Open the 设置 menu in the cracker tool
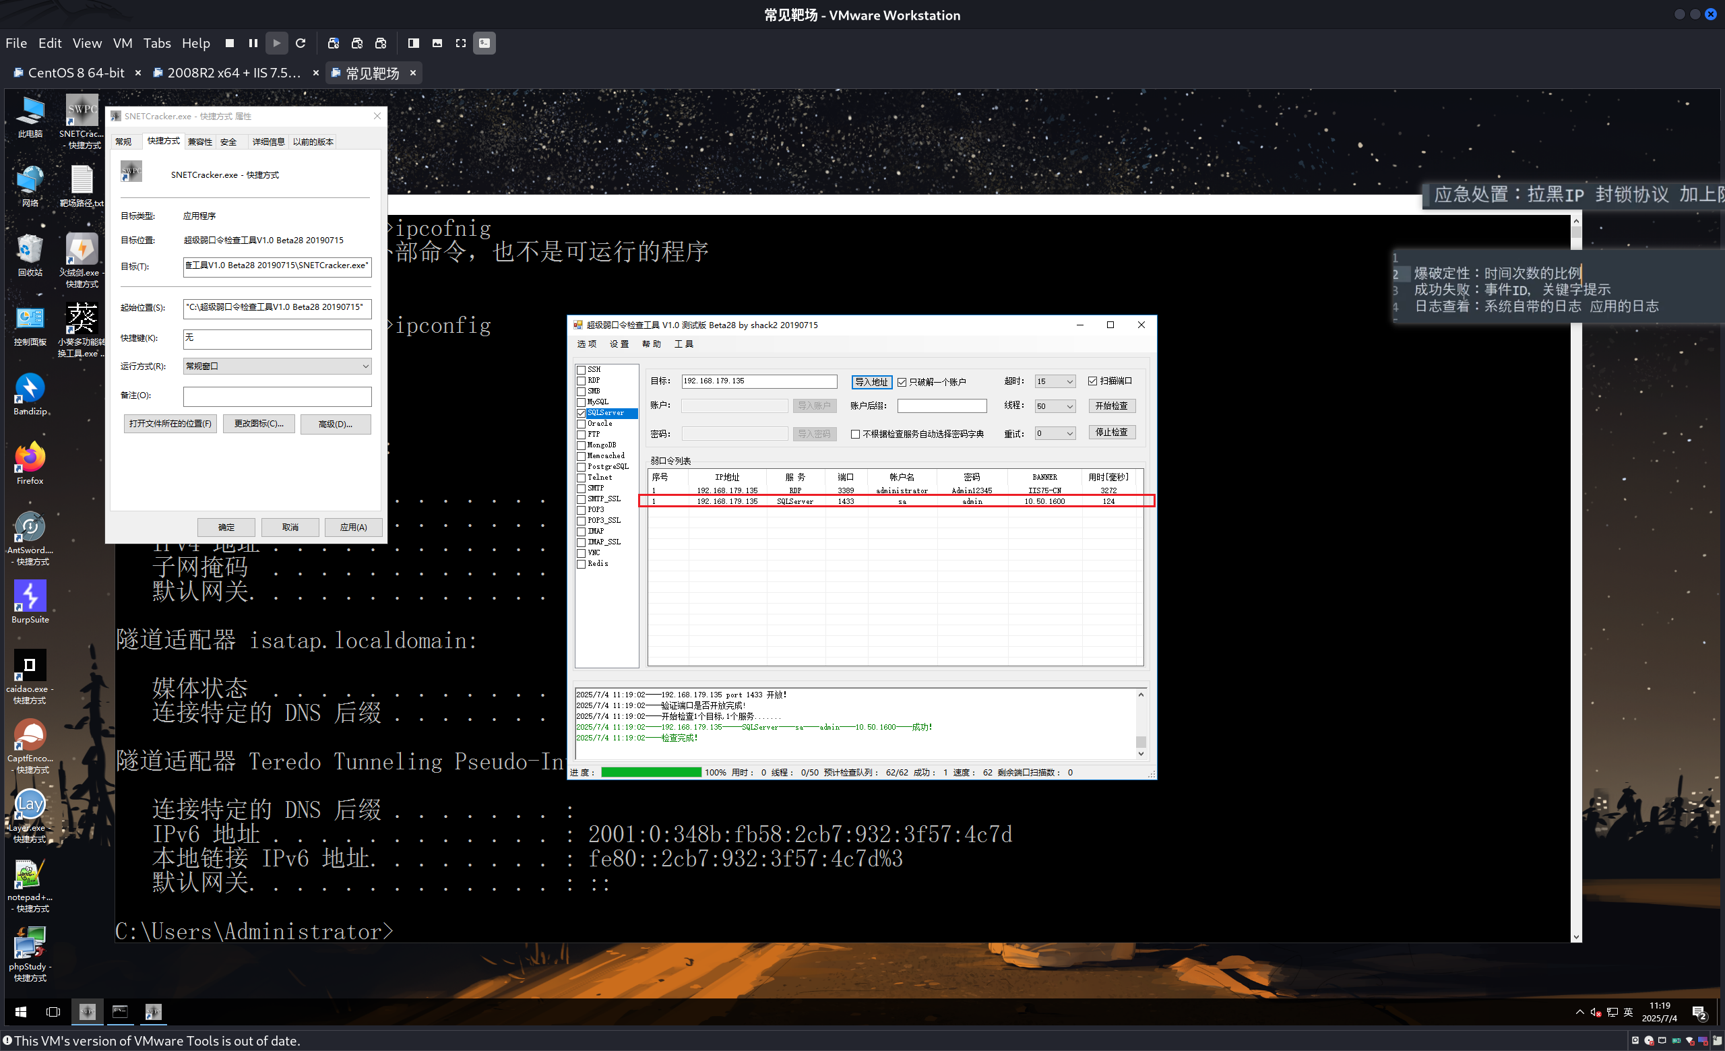Image resolution: width=1725 pixels, height=1051 pixels. point(619,344)
